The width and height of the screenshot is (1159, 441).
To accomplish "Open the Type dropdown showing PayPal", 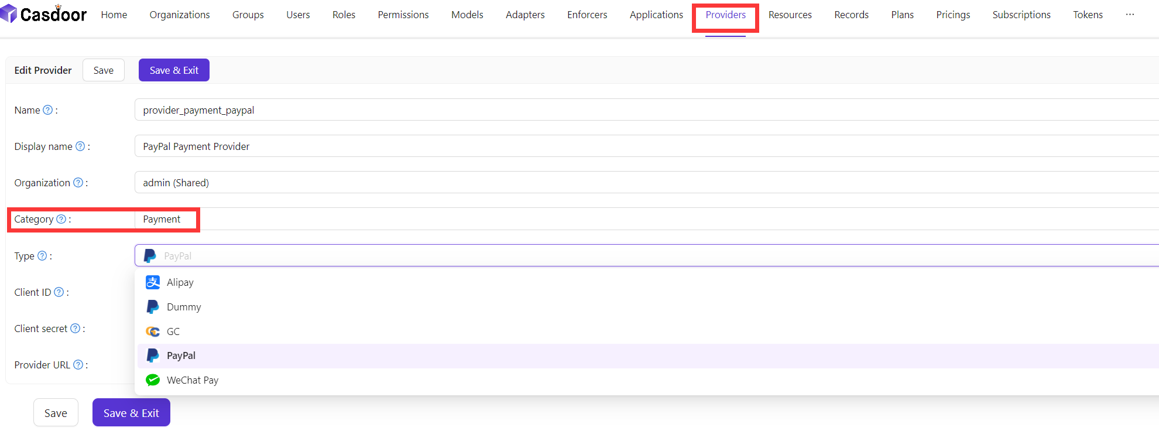I will tap(644, 256).
